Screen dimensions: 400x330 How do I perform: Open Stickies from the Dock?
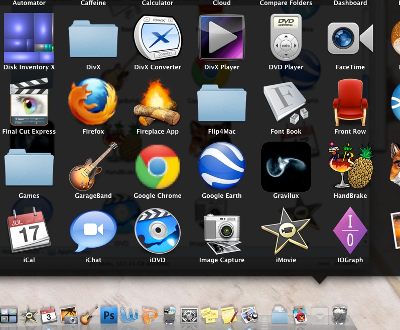(x=209, y=315)
